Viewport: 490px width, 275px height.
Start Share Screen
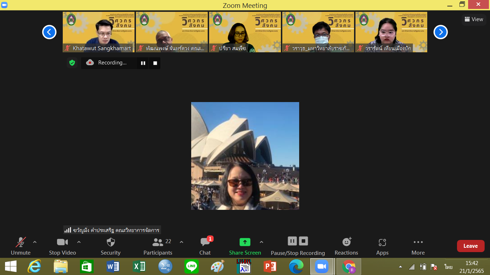coord(245,246)
